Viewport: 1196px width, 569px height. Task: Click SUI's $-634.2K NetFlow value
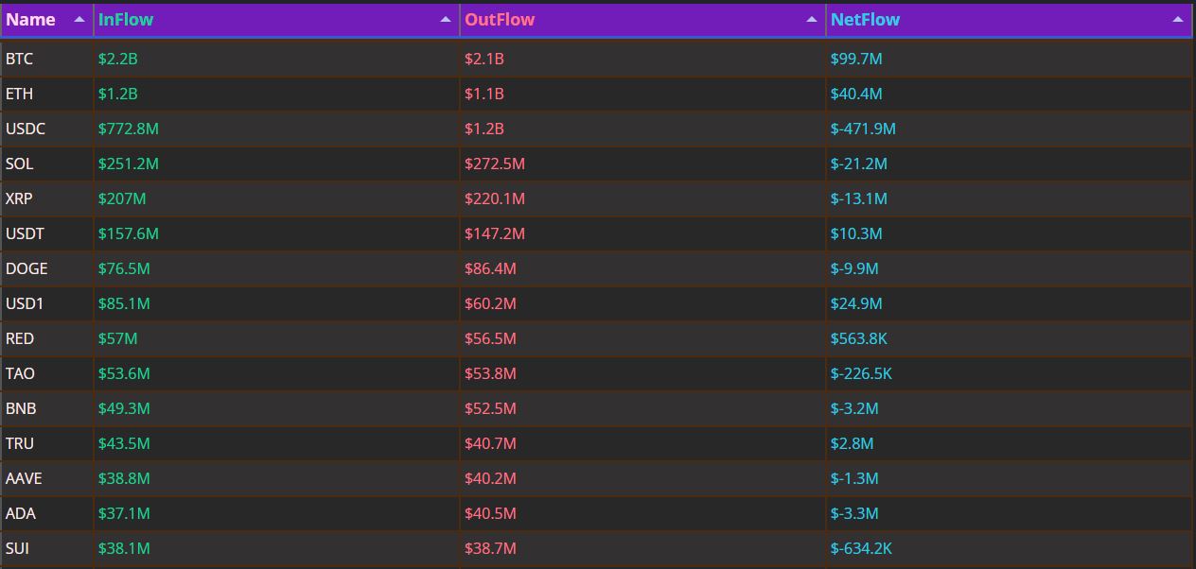click(859, 548)
